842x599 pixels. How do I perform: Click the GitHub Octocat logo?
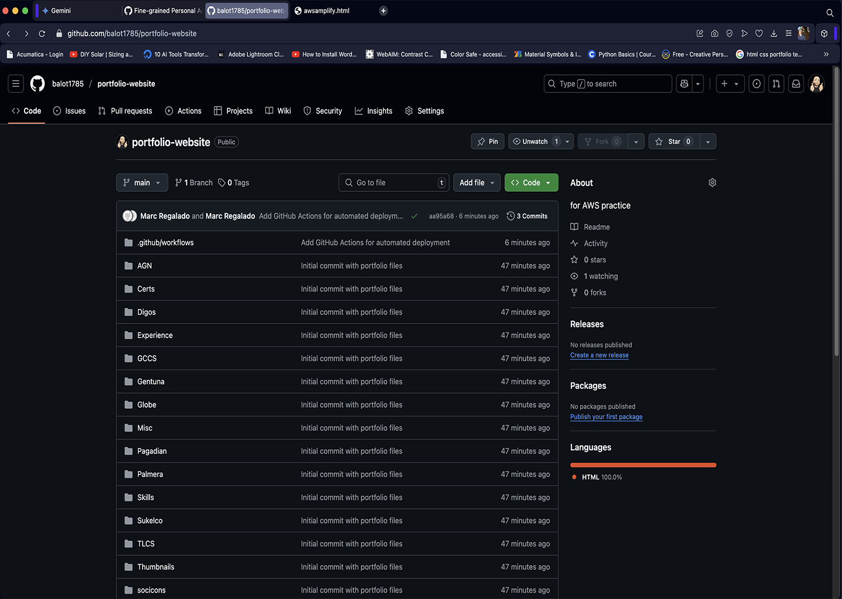[x=37, y=84]
